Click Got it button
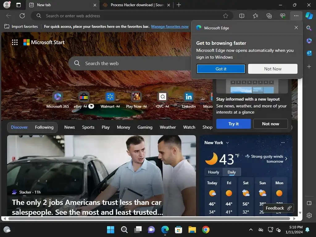The height and width of the screenshot is (237, 316). (221, 69)
